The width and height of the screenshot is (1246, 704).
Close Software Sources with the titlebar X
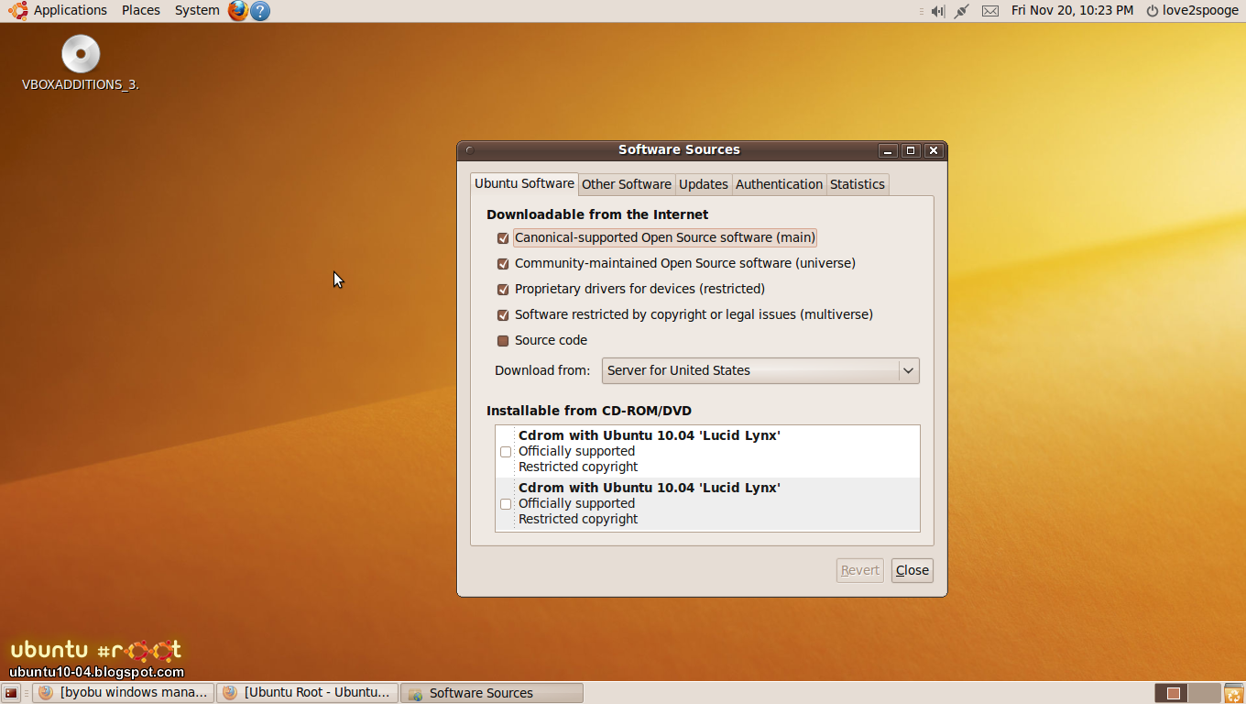click(x=934, y=150)
